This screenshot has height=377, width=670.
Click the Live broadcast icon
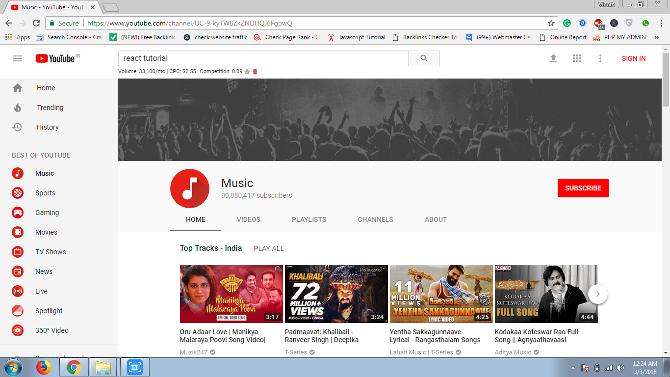[18, 291]
